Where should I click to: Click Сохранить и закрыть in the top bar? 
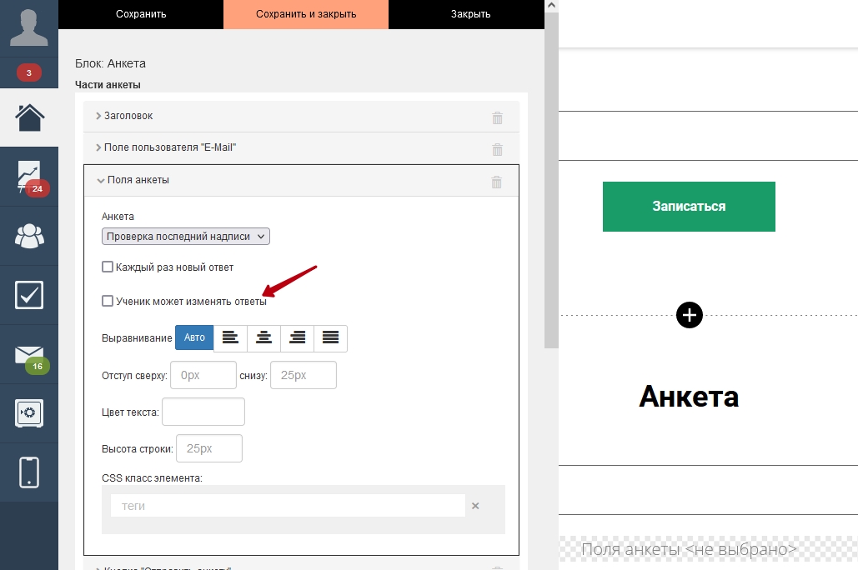[x=306, y=14]
